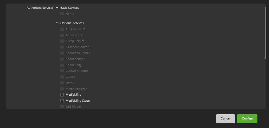This screenshot has height=128, width=269.
Task: Toggle the Home checkbox under Basic Services
Action: click(62, 14)
